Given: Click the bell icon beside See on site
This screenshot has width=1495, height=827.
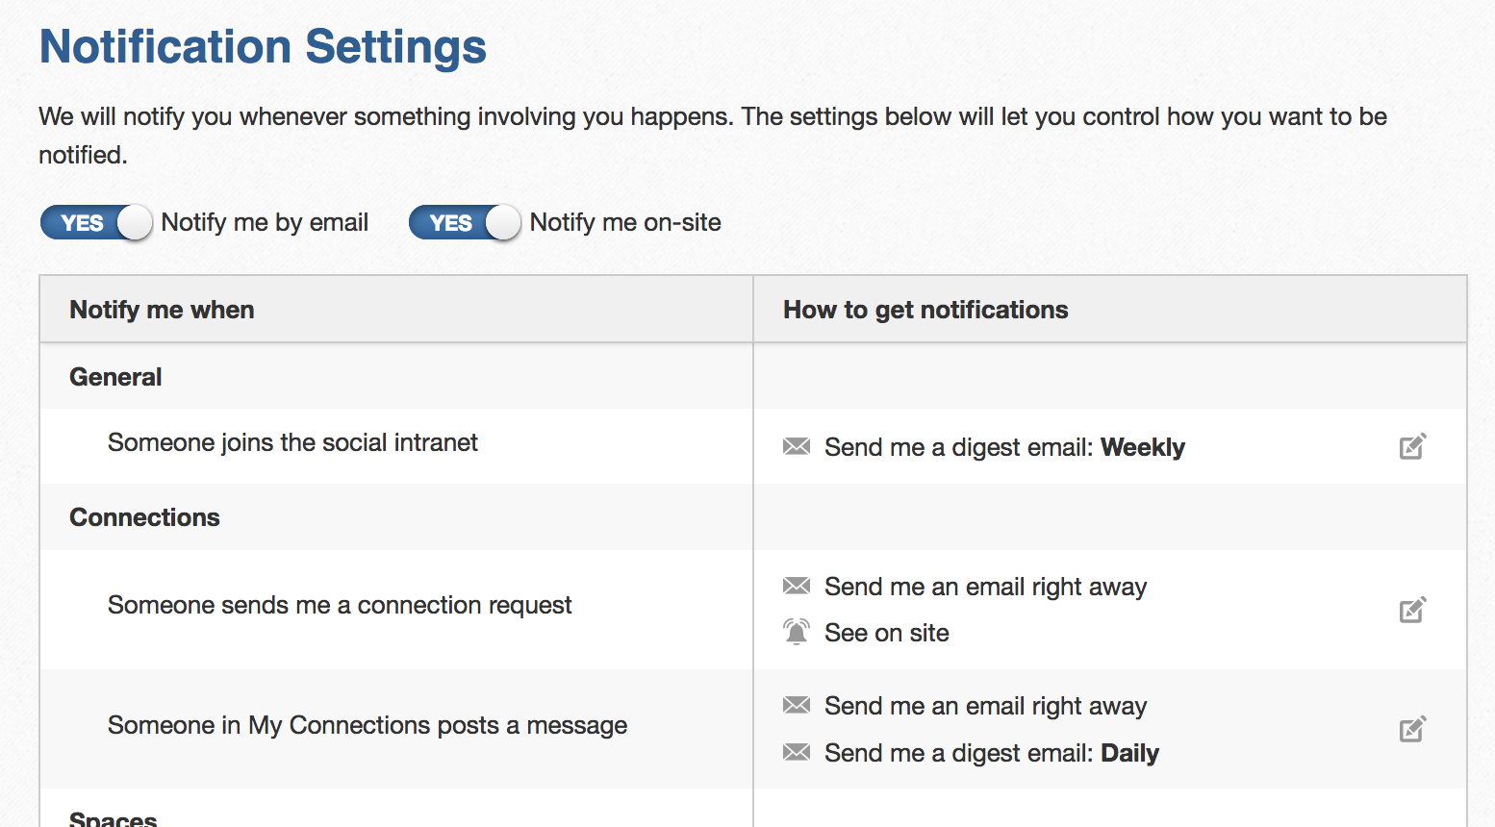Looking at the screenshot, I should [797, 632].
